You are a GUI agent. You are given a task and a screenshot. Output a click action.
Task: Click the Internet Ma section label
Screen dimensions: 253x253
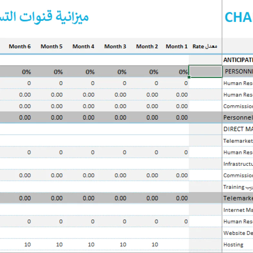click(238, 210)
